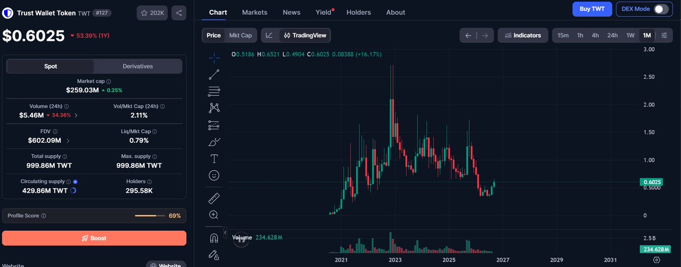Screen dimensions: 681x267
Task: Set the chart interval to 1M
Action: (x=647, y=35)
